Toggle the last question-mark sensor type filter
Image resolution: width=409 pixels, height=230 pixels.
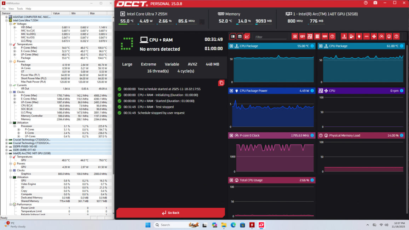(397, 36)
